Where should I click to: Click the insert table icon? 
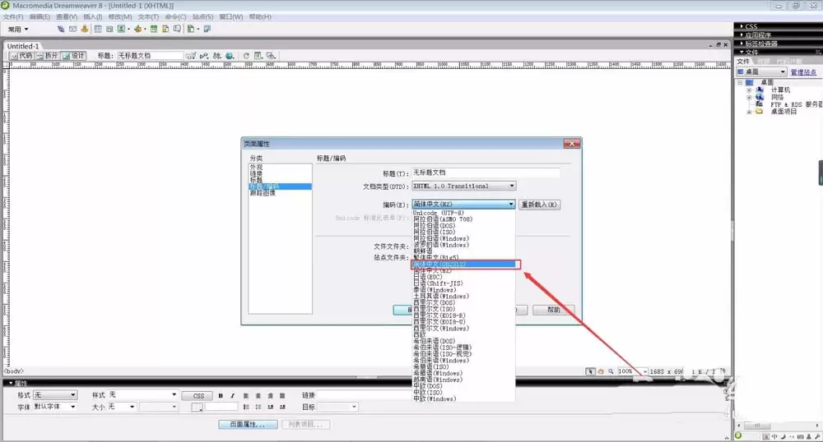pos(98,29)
